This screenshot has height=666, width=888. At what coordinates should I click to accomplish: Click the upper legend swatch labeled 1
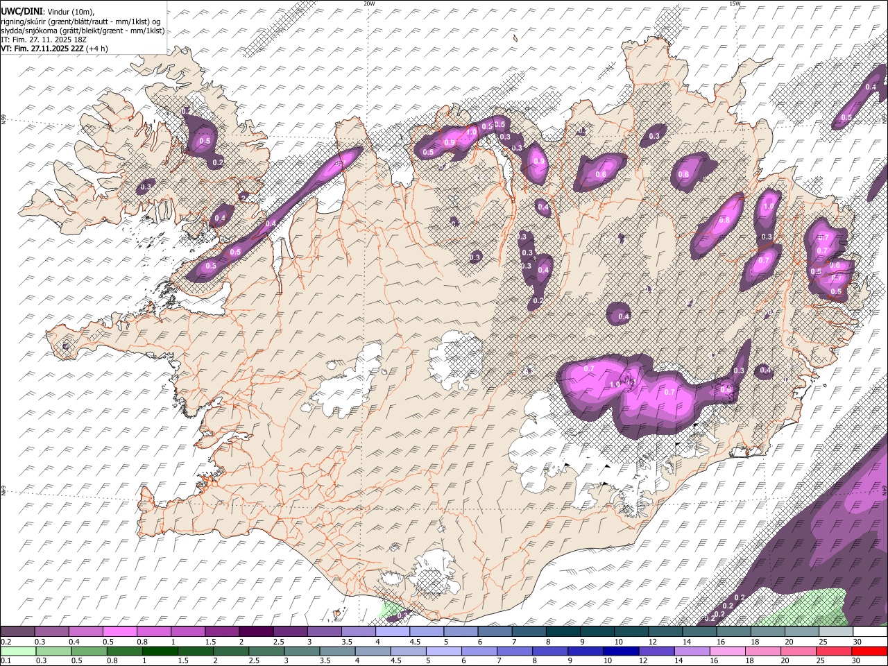(x=187, y=632)
